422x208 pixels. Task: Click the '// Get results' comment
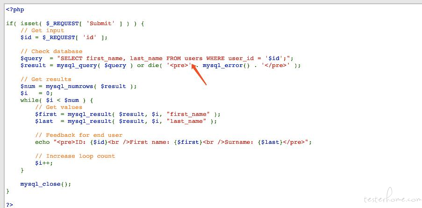click(46, 80)
